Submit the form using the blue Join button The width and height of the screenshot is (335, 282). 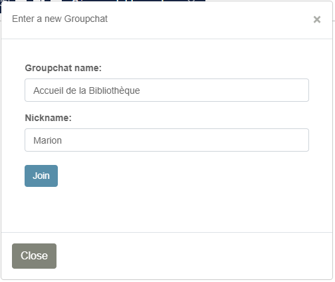[41, 176]
